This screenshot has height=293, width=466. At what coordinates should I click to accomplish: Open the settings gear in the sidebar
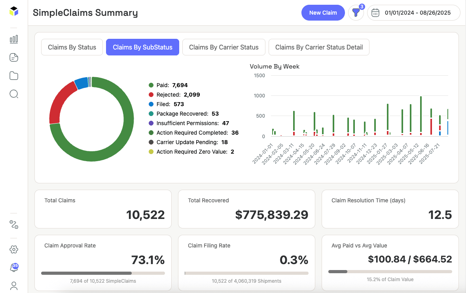pyautogui.click(x=14, y=249)
